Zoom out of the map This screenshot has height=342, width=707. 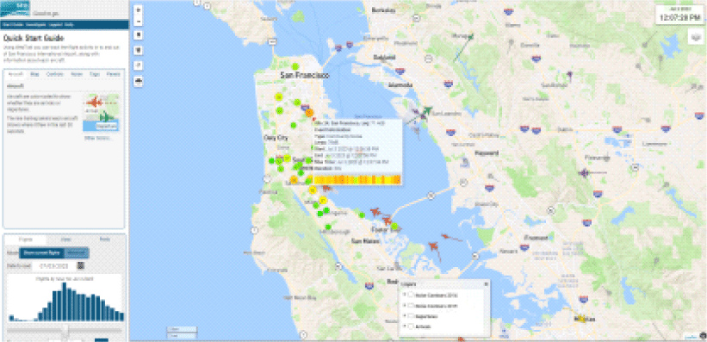(139, 22)
